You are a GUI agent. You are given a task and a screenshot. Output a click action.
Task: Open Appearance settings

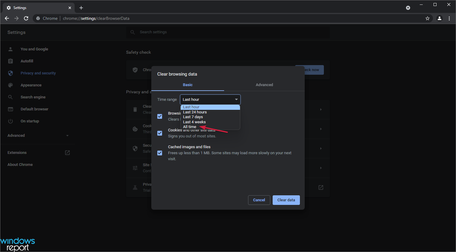pyautogui.click(x=31, y=85)
